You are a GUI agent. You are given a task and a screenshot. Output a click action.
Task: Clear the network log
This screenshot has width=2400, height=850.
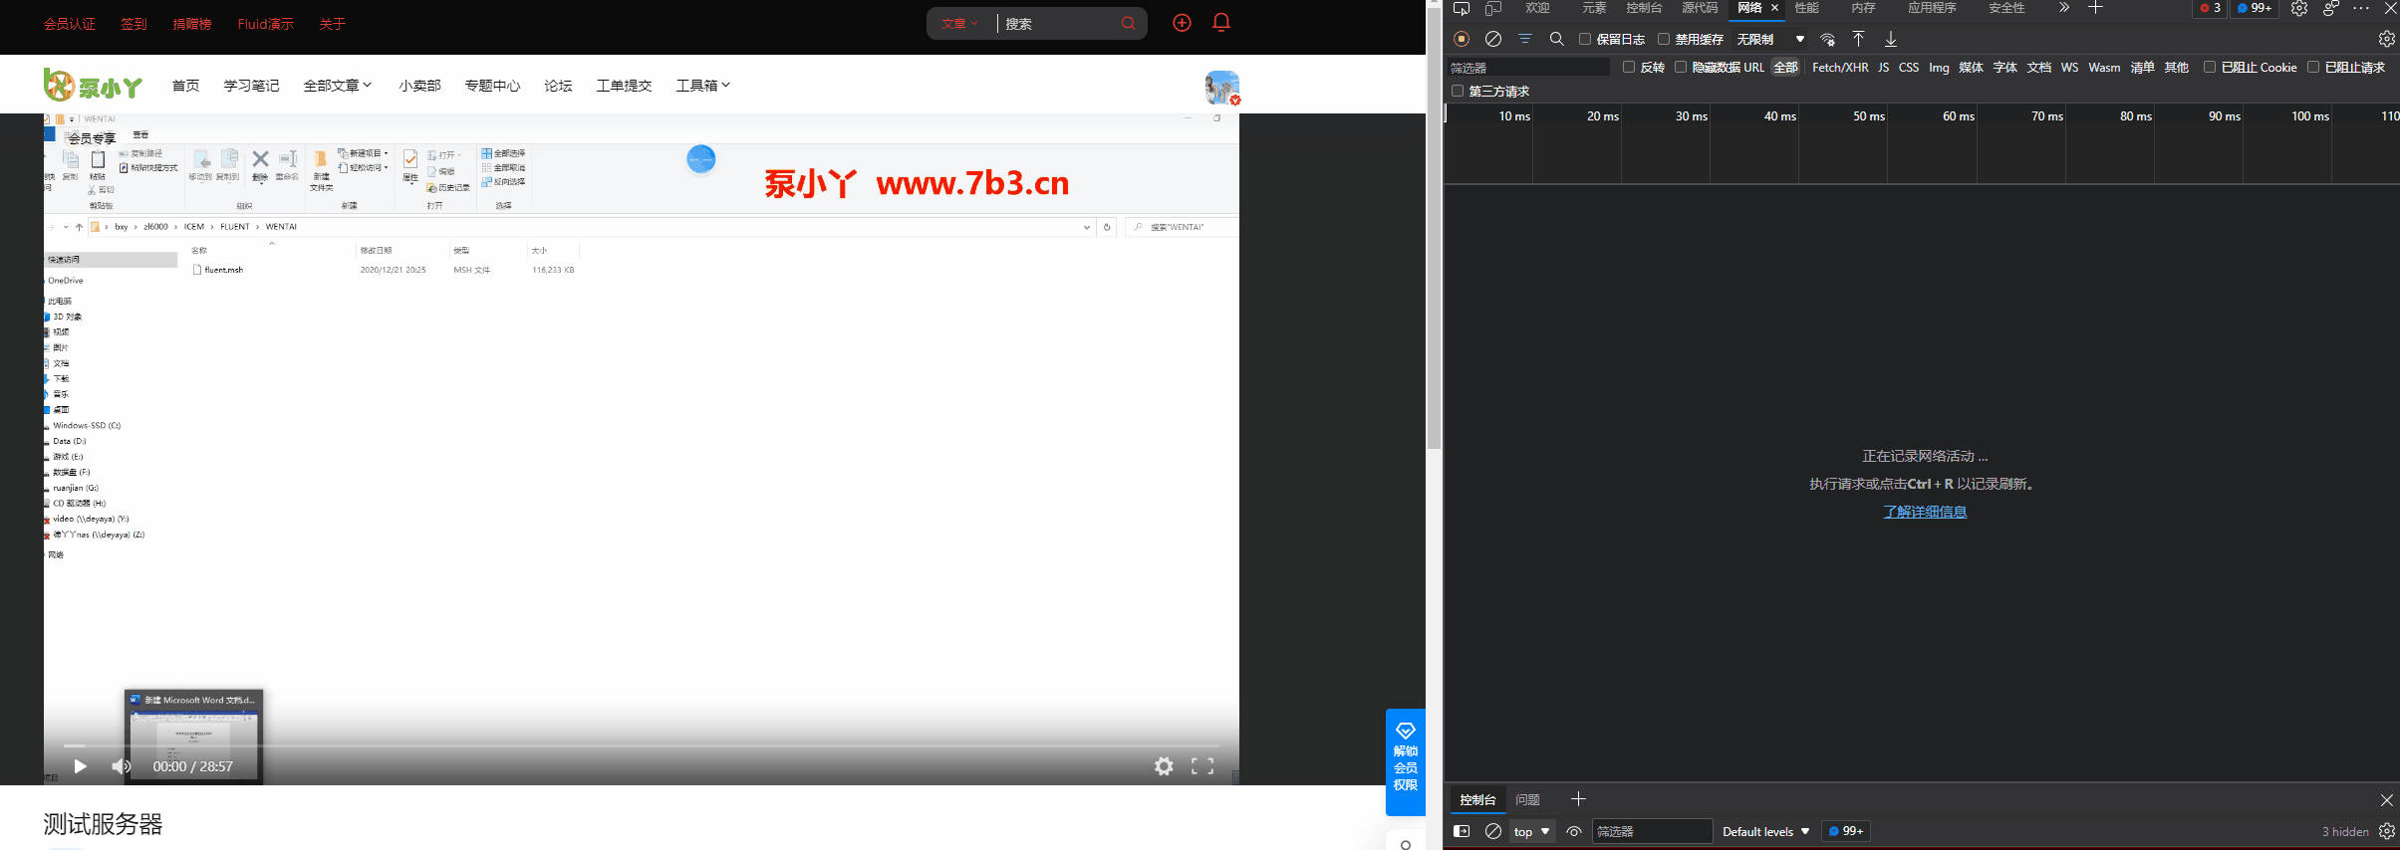(1493, 39)
